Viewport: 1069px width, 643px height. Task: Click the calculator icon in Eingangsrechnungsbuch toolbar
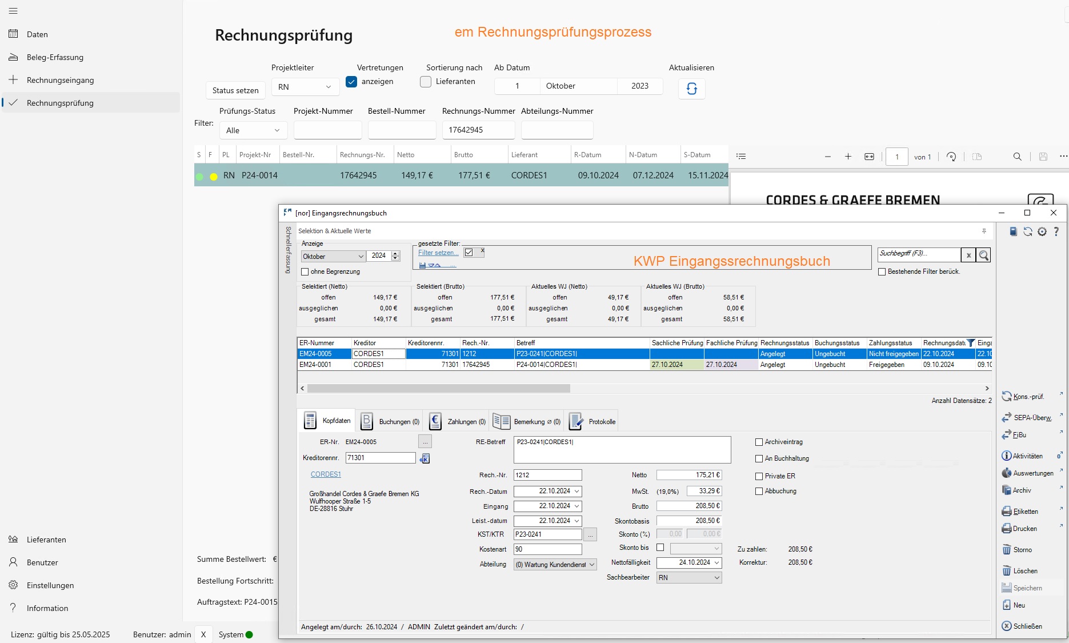pos(1013,231)
